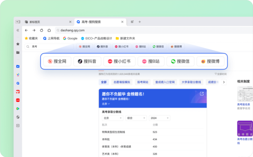Open the EICO-产品战略设计 bookmark

point(97,38)
